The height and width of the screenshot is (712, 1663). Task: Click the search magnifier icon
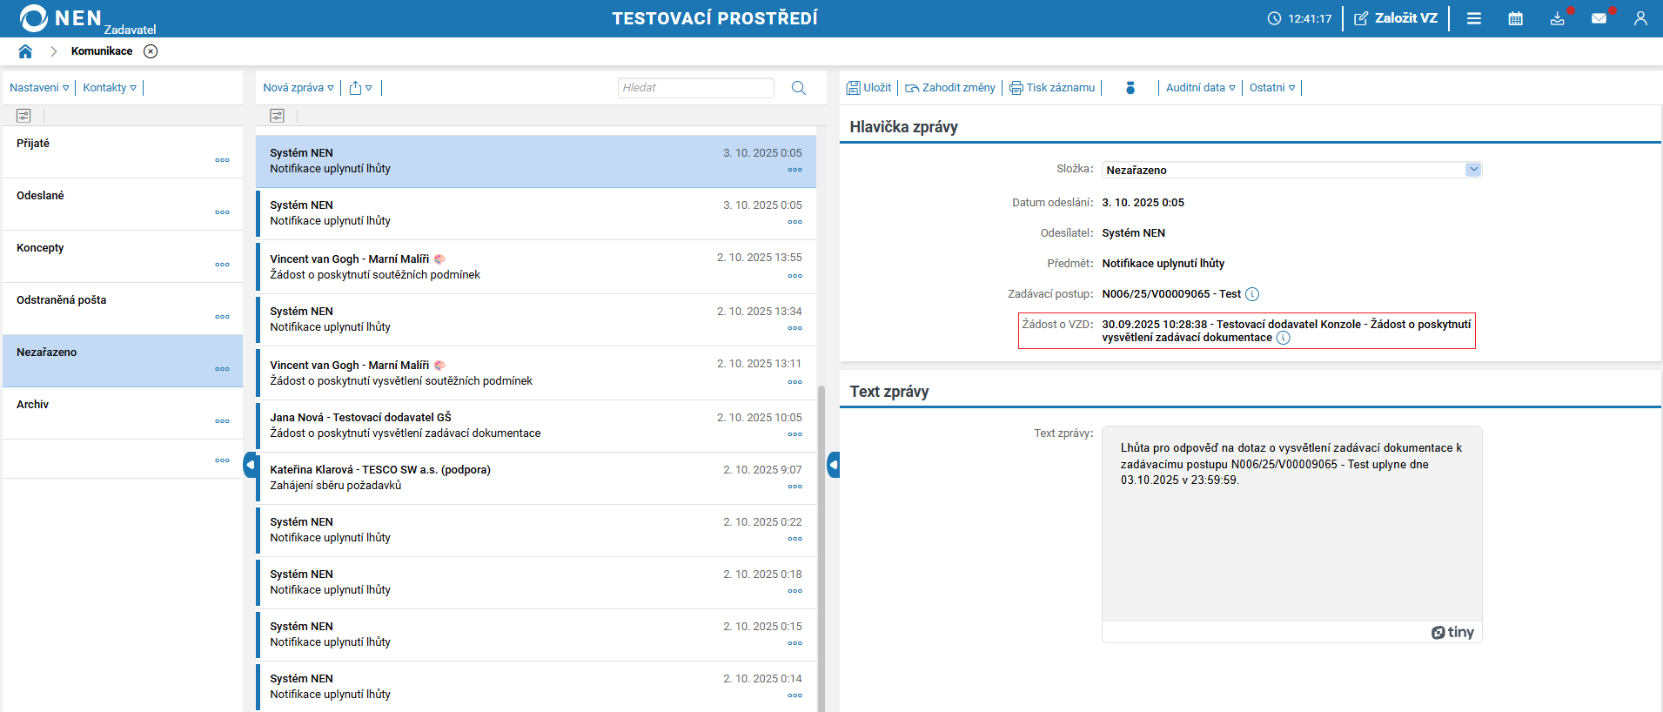pos(798,88)
